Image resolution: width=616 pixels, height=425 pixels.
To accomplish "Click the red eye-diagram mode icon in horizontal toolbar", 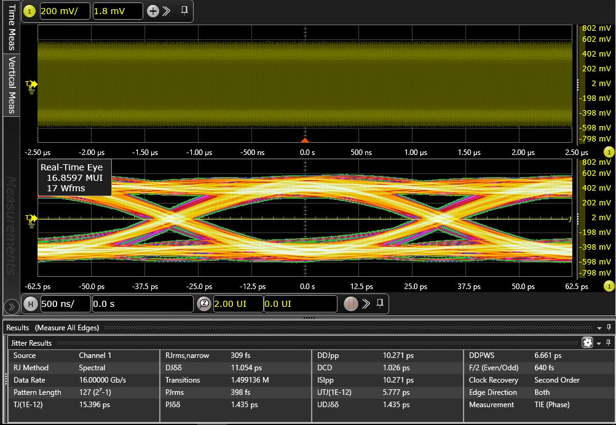I will click(x=351, y=304).
